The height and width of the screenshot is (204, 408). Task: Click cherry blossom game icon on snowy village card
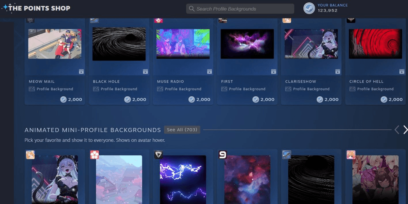(94, 155)
